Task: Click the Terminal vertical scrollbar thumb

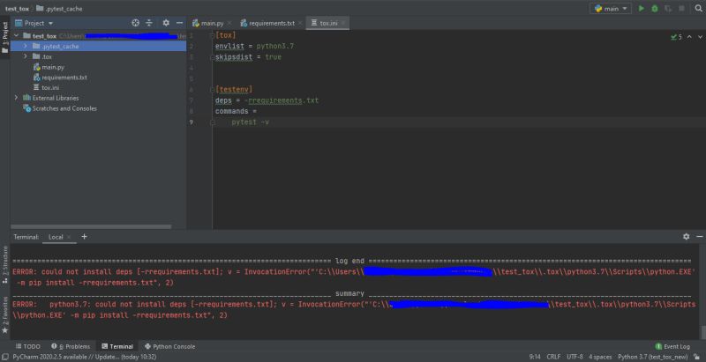Action: pyautogui.click(x=702, y=332)
